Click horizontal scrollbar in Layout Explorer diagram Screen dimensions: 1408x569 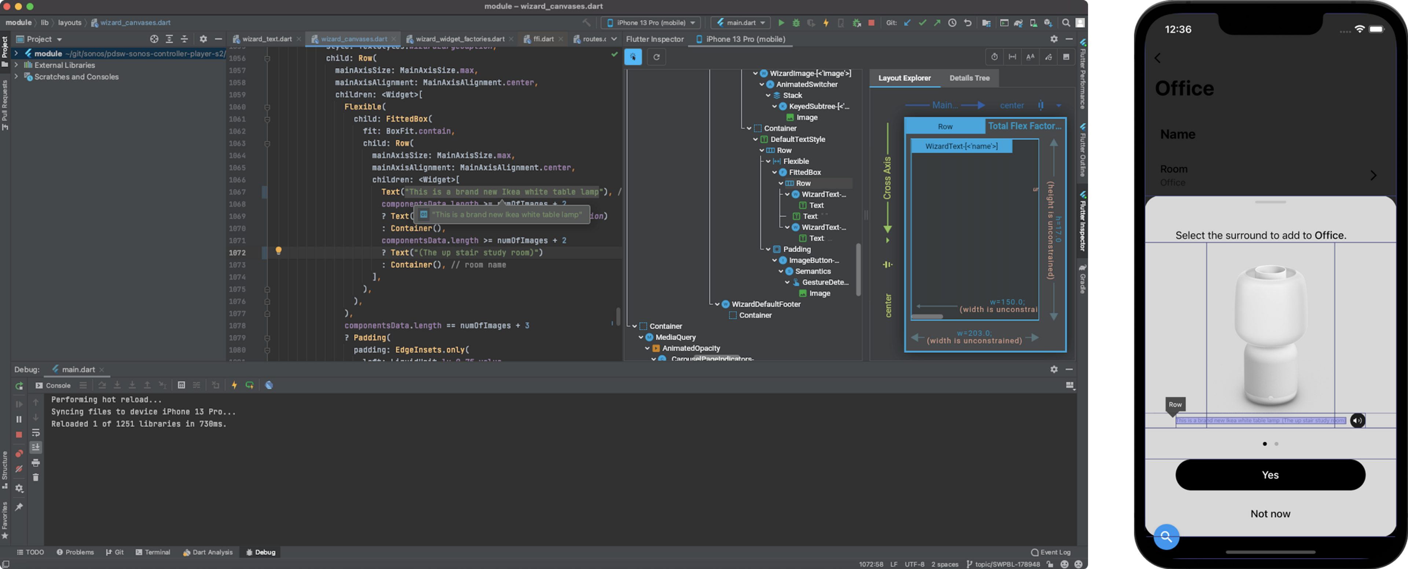point(927,316)
